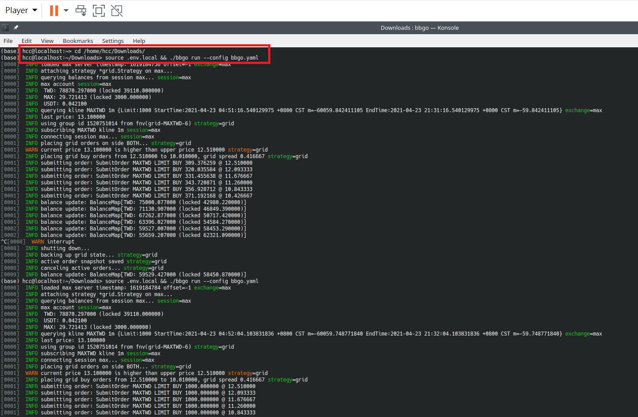Viewport: 638px width, 417px height.
Task: Click the order line 'BUY 1000.000000 @ 11.676667'
Action: coord(128,399)
